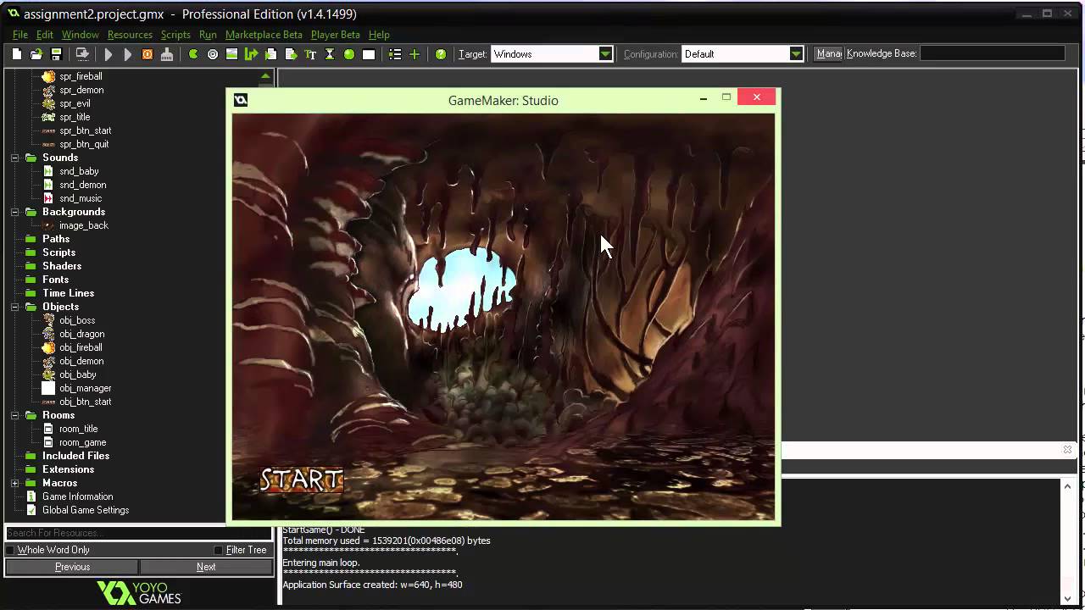Select obj_manager object in resource tree
This screenshot has height=610, width=1085.
pyautogui.click(x=86, y=388)
